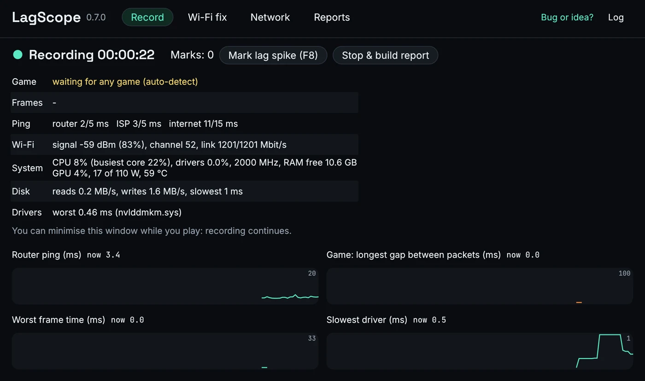The width and height of the screenshot is (645, 381).
Task: Click 'internet 11/15 ms' ping value
Action: click(x=204, y=124)
